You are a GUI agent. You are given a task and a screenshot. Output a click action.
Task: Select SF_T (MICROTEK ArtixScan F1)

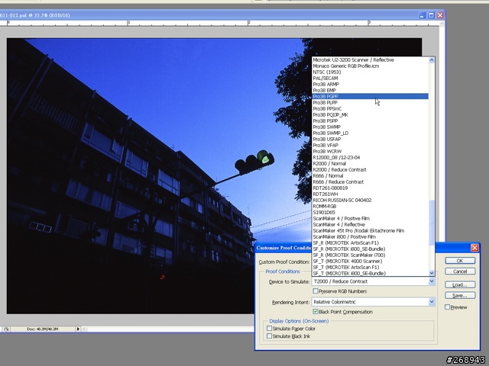[x=370, y=268]
